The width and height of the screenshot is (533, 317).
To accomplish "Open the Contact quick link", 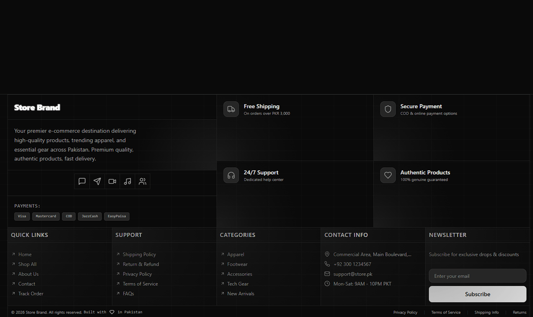I will pos(27,283).
